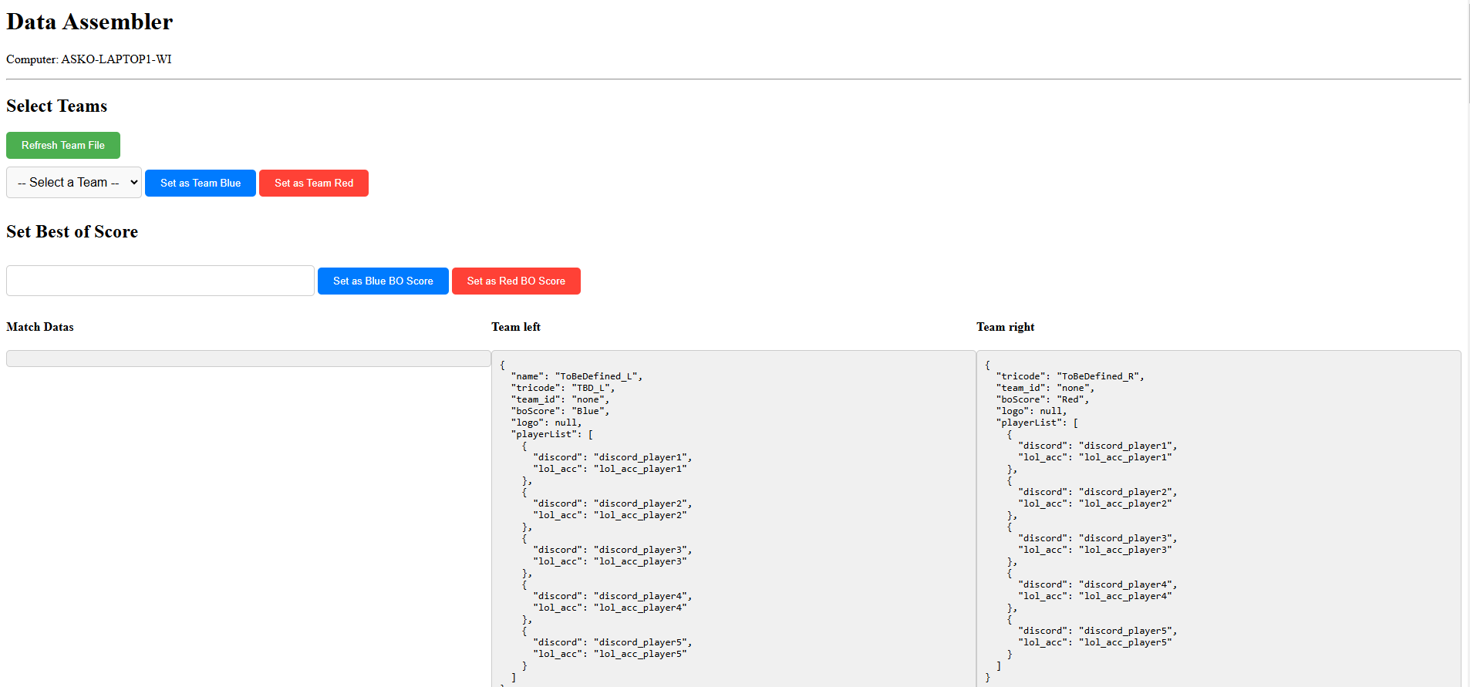Click the Select Teams heading
1470x687 pixels.
coord(57,106)
